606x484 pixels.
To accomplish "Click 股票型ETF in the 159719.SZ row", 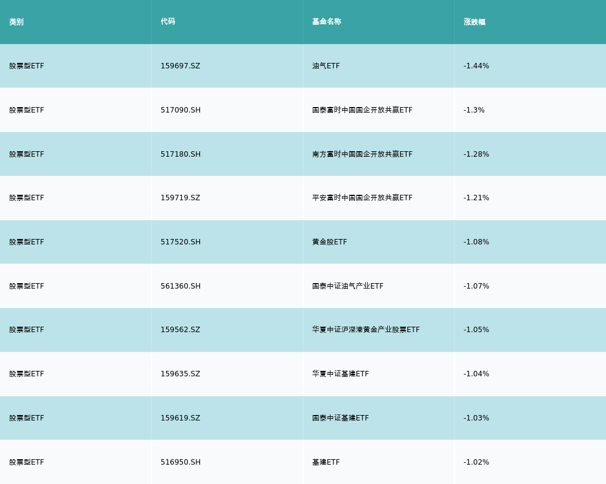I will (27, 198).
